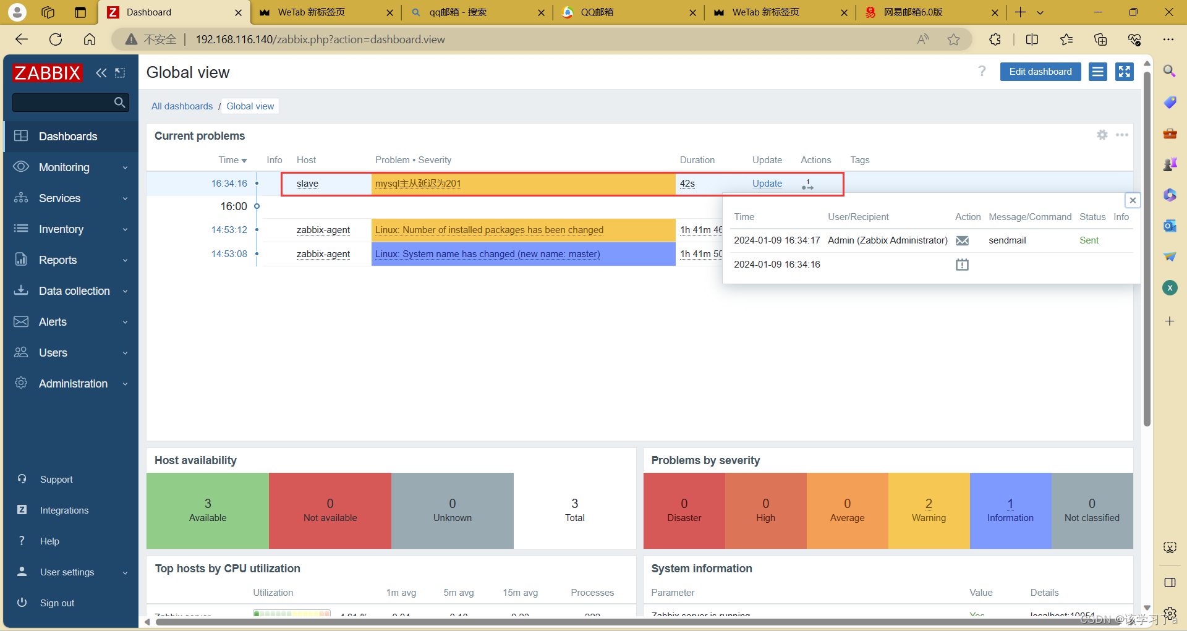Image resolution: width=1187 pixels, height=631 pixels.
Task: Open the Support link
Action: (56, 479)
